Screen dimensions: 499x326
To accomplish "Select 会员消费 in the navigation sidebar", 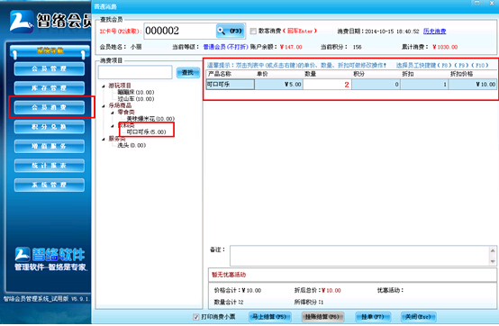I will click(50, 107).
